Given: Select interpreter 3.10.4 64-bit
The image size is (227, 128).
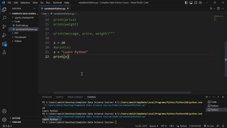Looking at the screenshot, I should (x=195, y=126).
